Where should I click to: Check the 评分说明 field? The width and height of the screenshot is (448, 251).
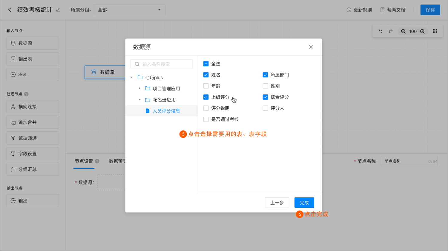point(206,108)
